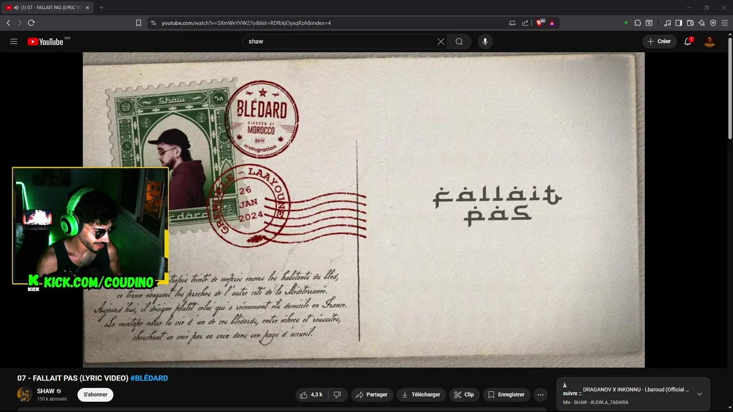The image size is (733, 412).
Task: Open site settings icon beside the URL
Action: pos(153,23)
